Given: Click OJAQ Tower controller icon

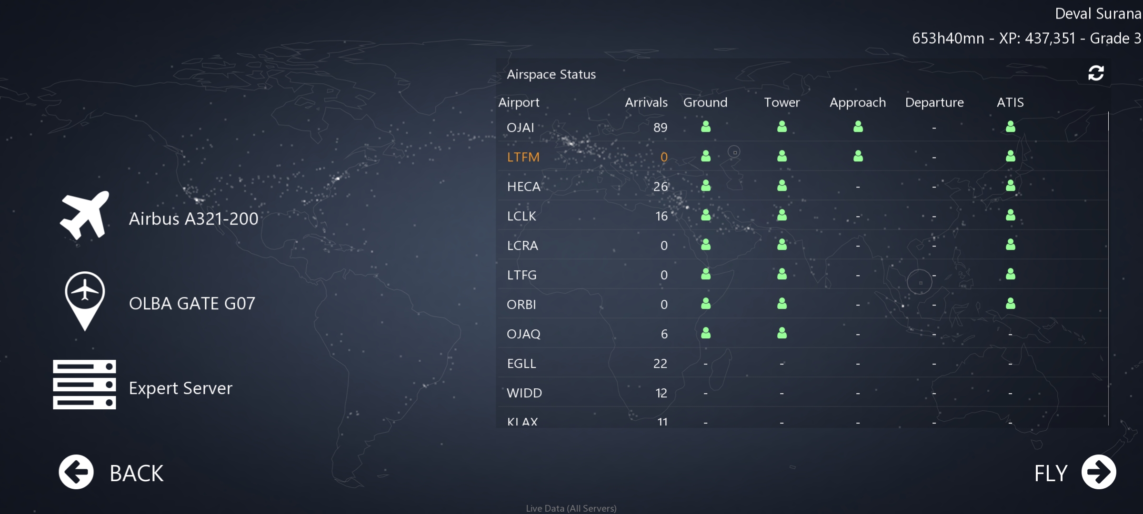Looking at the screenshot, I should click(x=782, y=333).
